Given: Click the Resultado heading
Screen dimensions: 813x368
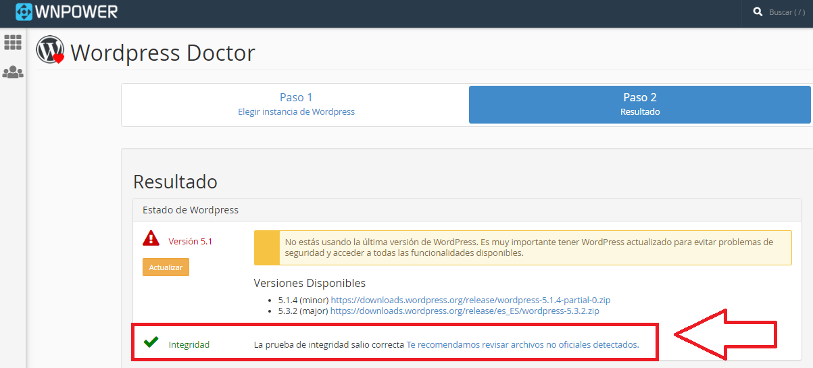Looking at the screenshot, I should click(x=175, y=182).
